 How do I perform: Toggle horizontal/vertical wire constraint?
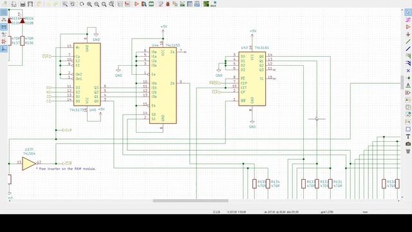[x=4, y=49]
